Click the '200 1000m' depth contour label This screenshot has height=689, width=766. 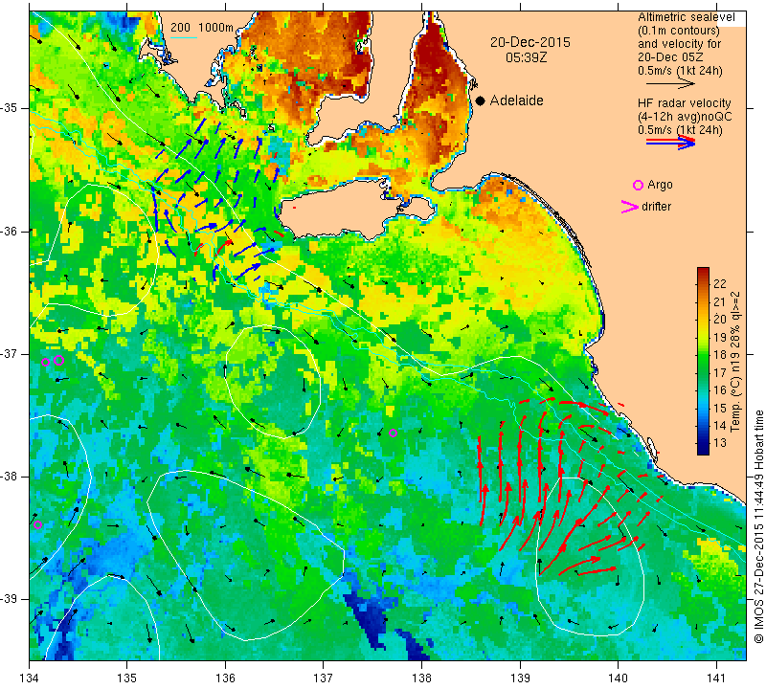point(202,28)
